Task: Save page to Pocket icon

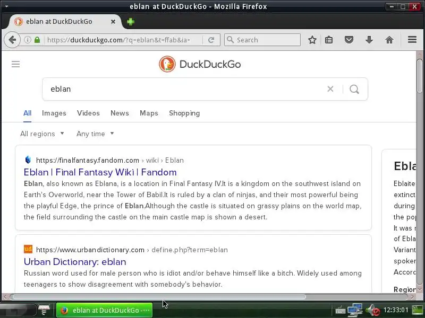Action: click(x=349, y=40)
